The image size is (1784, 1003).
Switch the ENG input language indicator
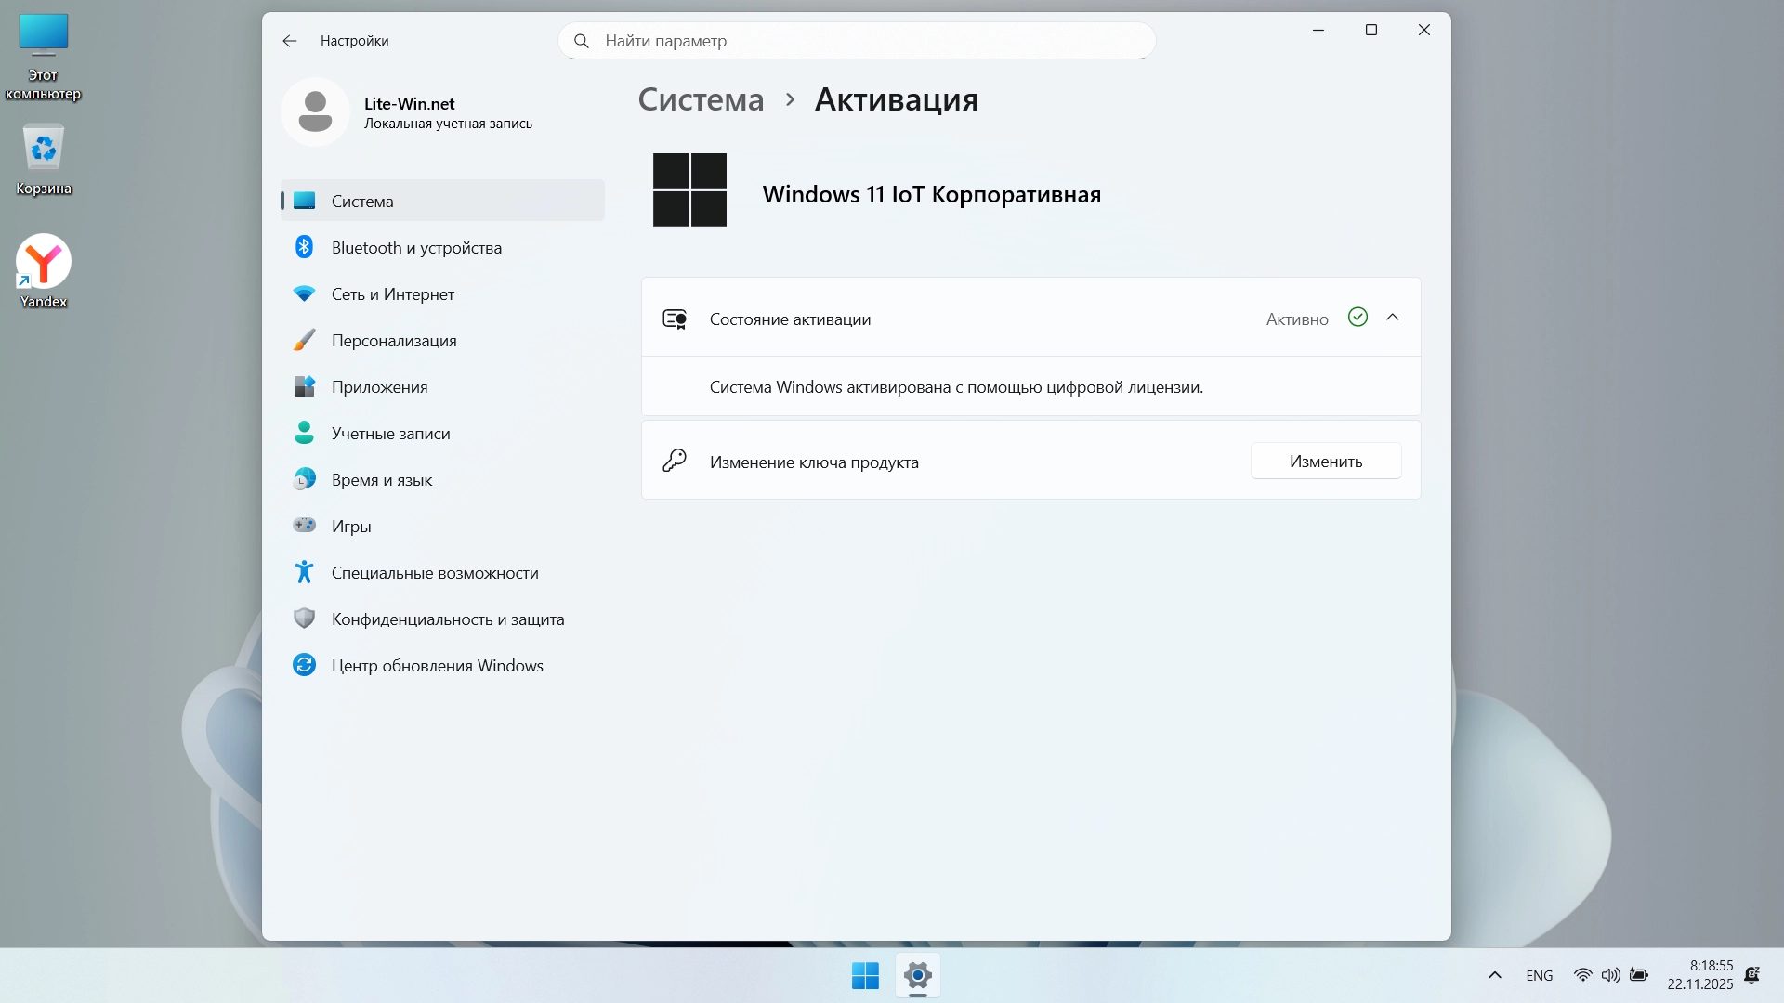1539,975
